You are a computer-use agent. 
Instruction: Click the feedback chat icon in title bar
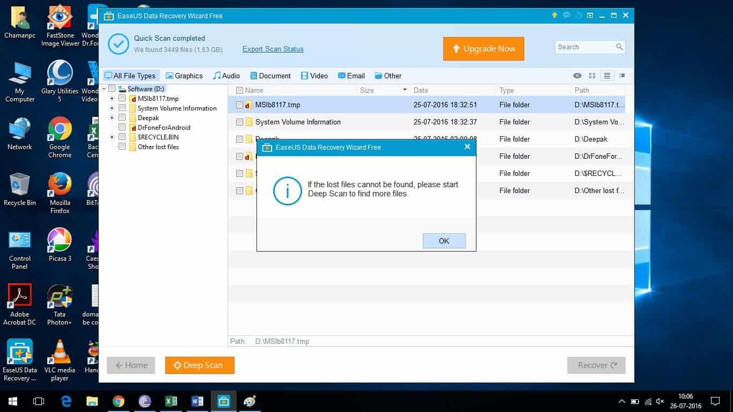(x=567, y=16)
